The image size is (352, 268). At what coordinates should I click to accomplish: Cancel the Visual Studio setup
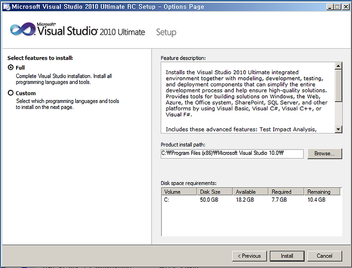325,256
